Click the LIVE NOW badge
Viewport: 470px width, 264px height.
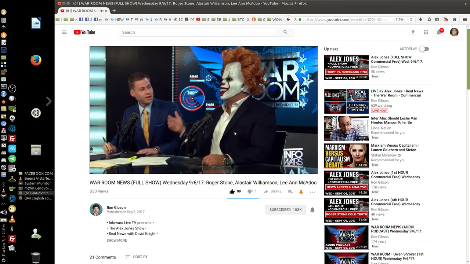point(379,110)
